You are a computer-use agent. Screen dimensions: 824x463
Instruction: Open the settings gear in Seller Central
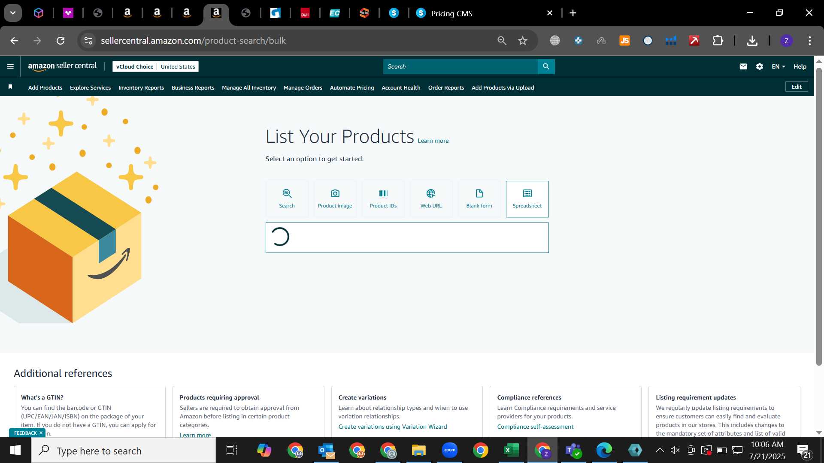(760, 66)
